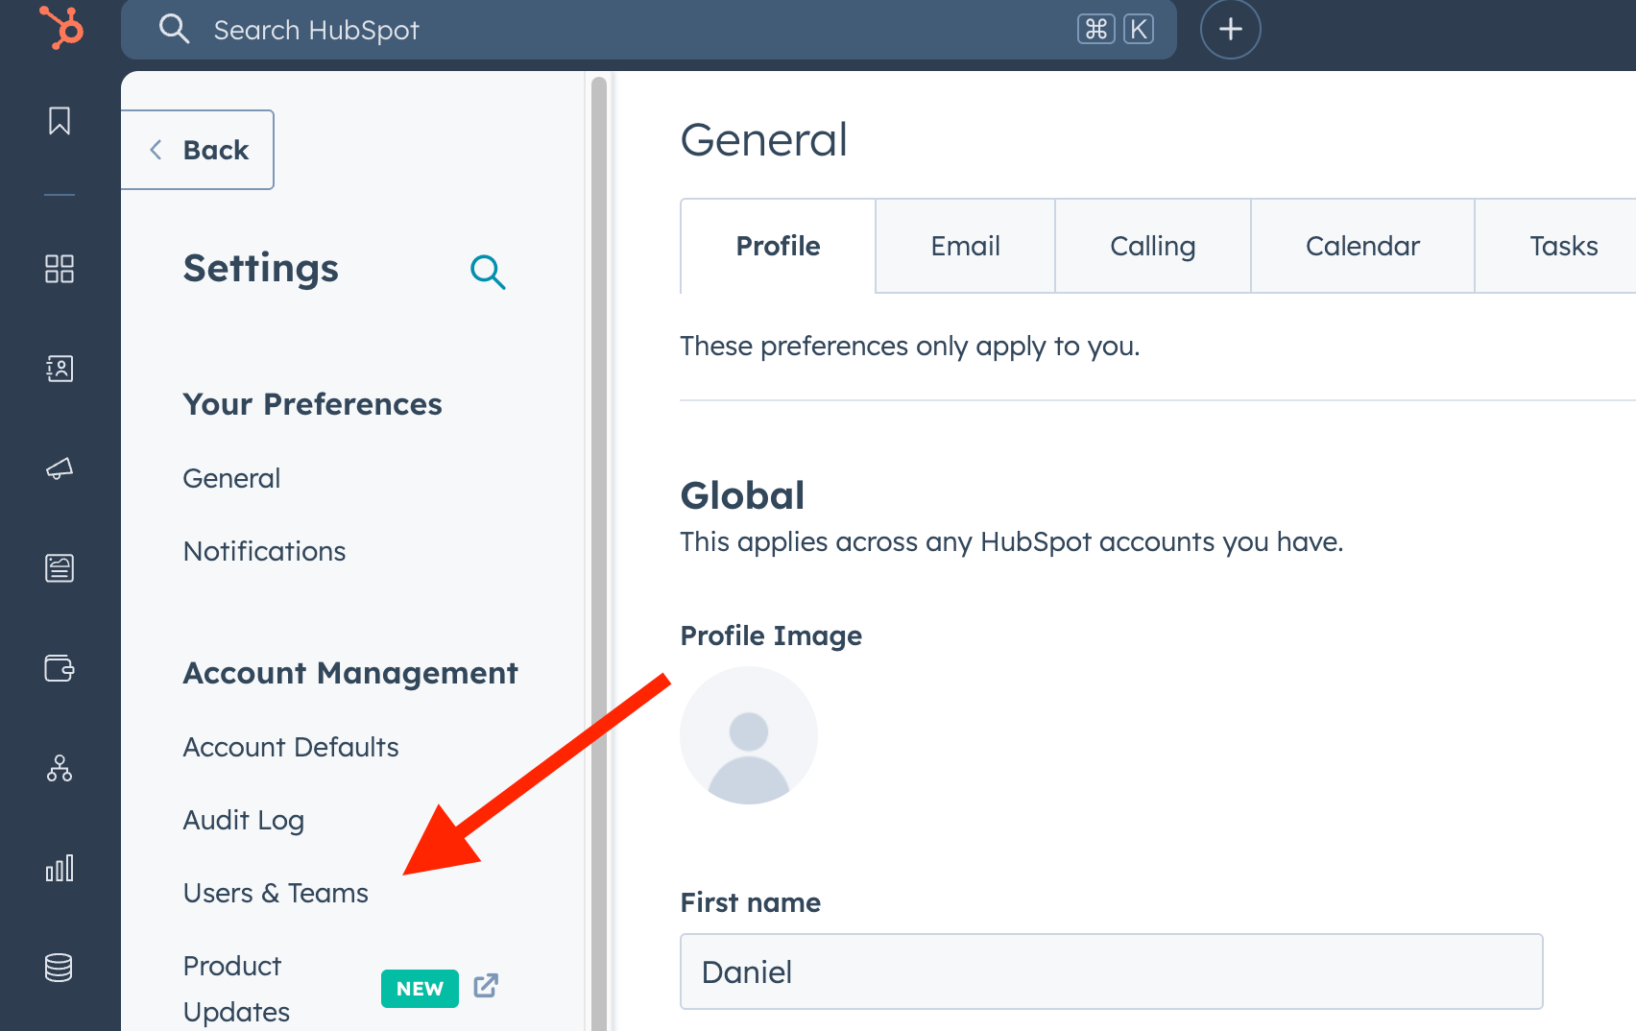This screenshot has width=1636, height=1031.
Task: Click the K key shortcut badge
Action: point(1139,29)
